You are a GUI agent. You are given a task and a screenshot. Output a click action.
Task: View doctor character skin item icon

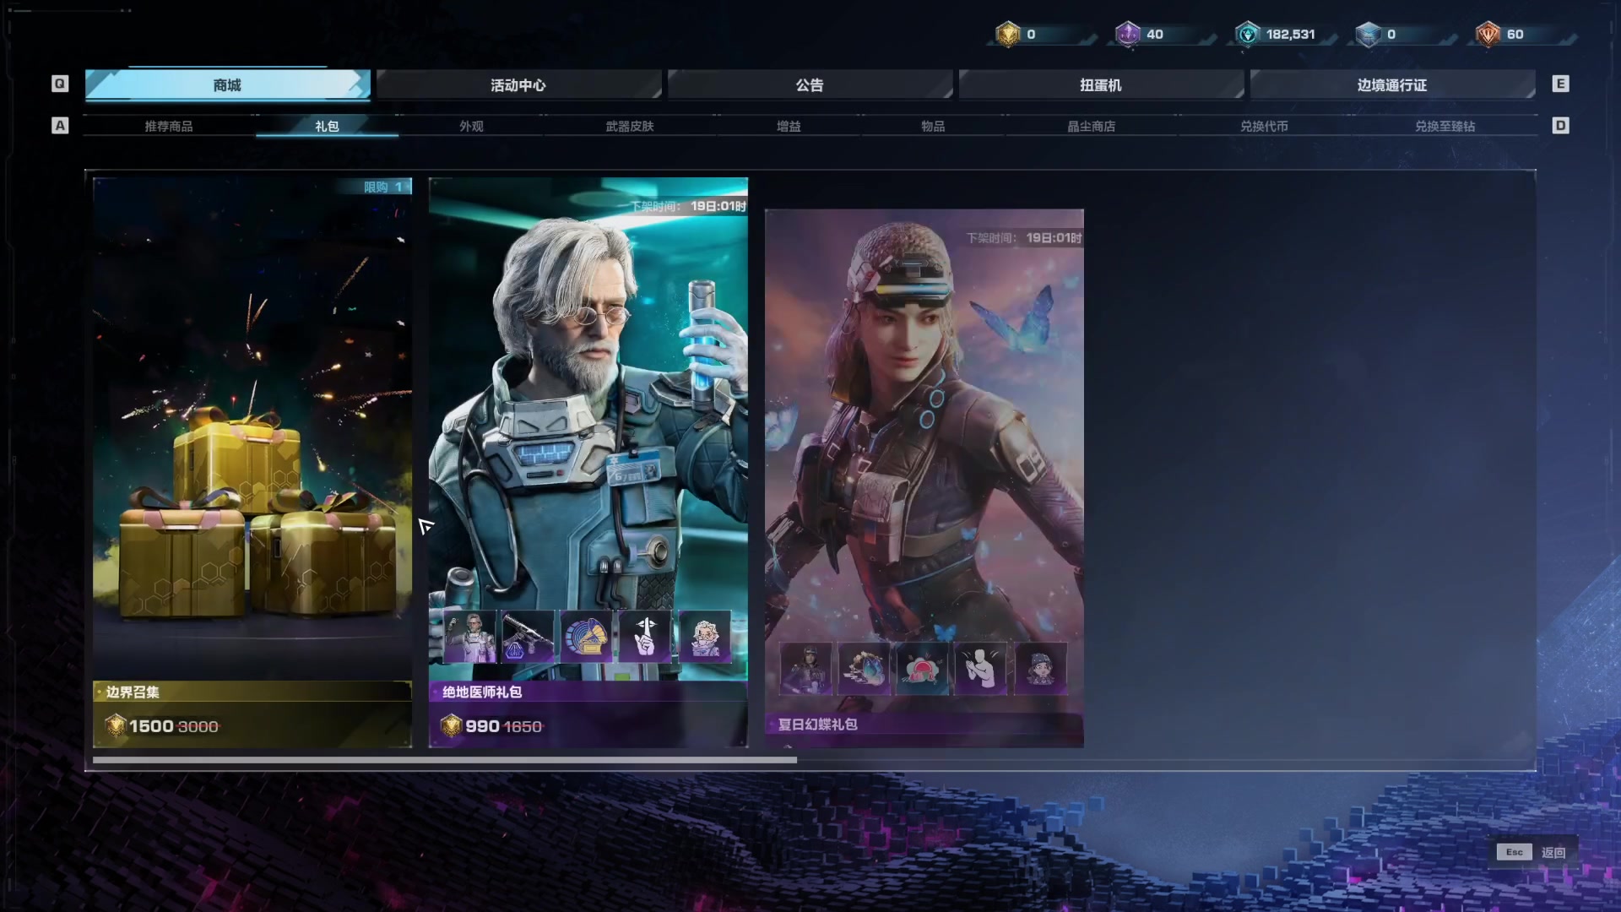tap(470, 637)
